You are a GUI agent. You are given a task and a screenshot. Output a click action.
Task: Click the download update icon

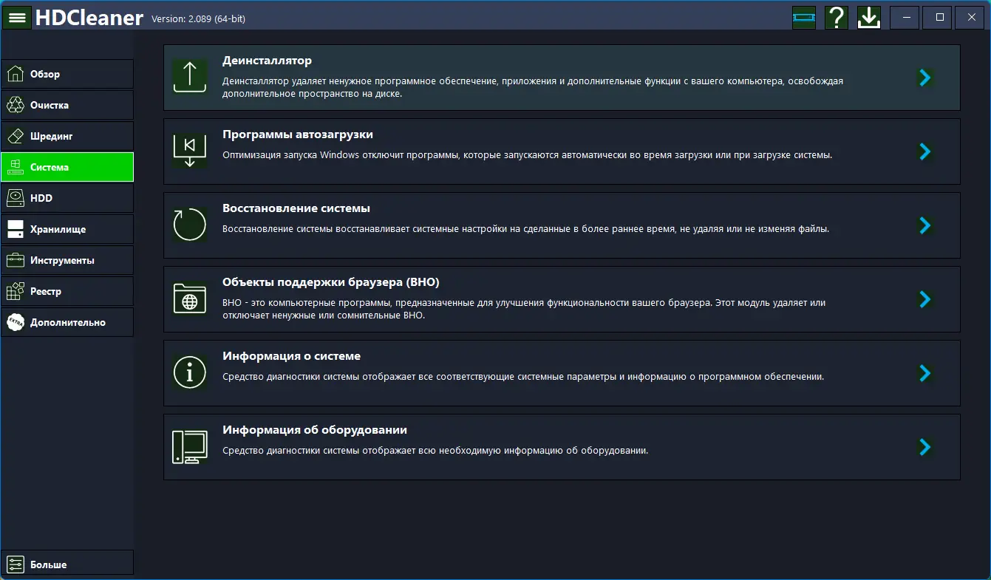coord(869,17)
